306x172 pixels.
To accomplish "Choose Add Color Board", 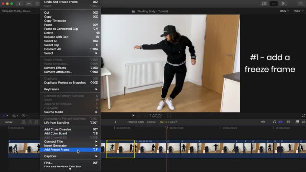I will pos(71,134).
